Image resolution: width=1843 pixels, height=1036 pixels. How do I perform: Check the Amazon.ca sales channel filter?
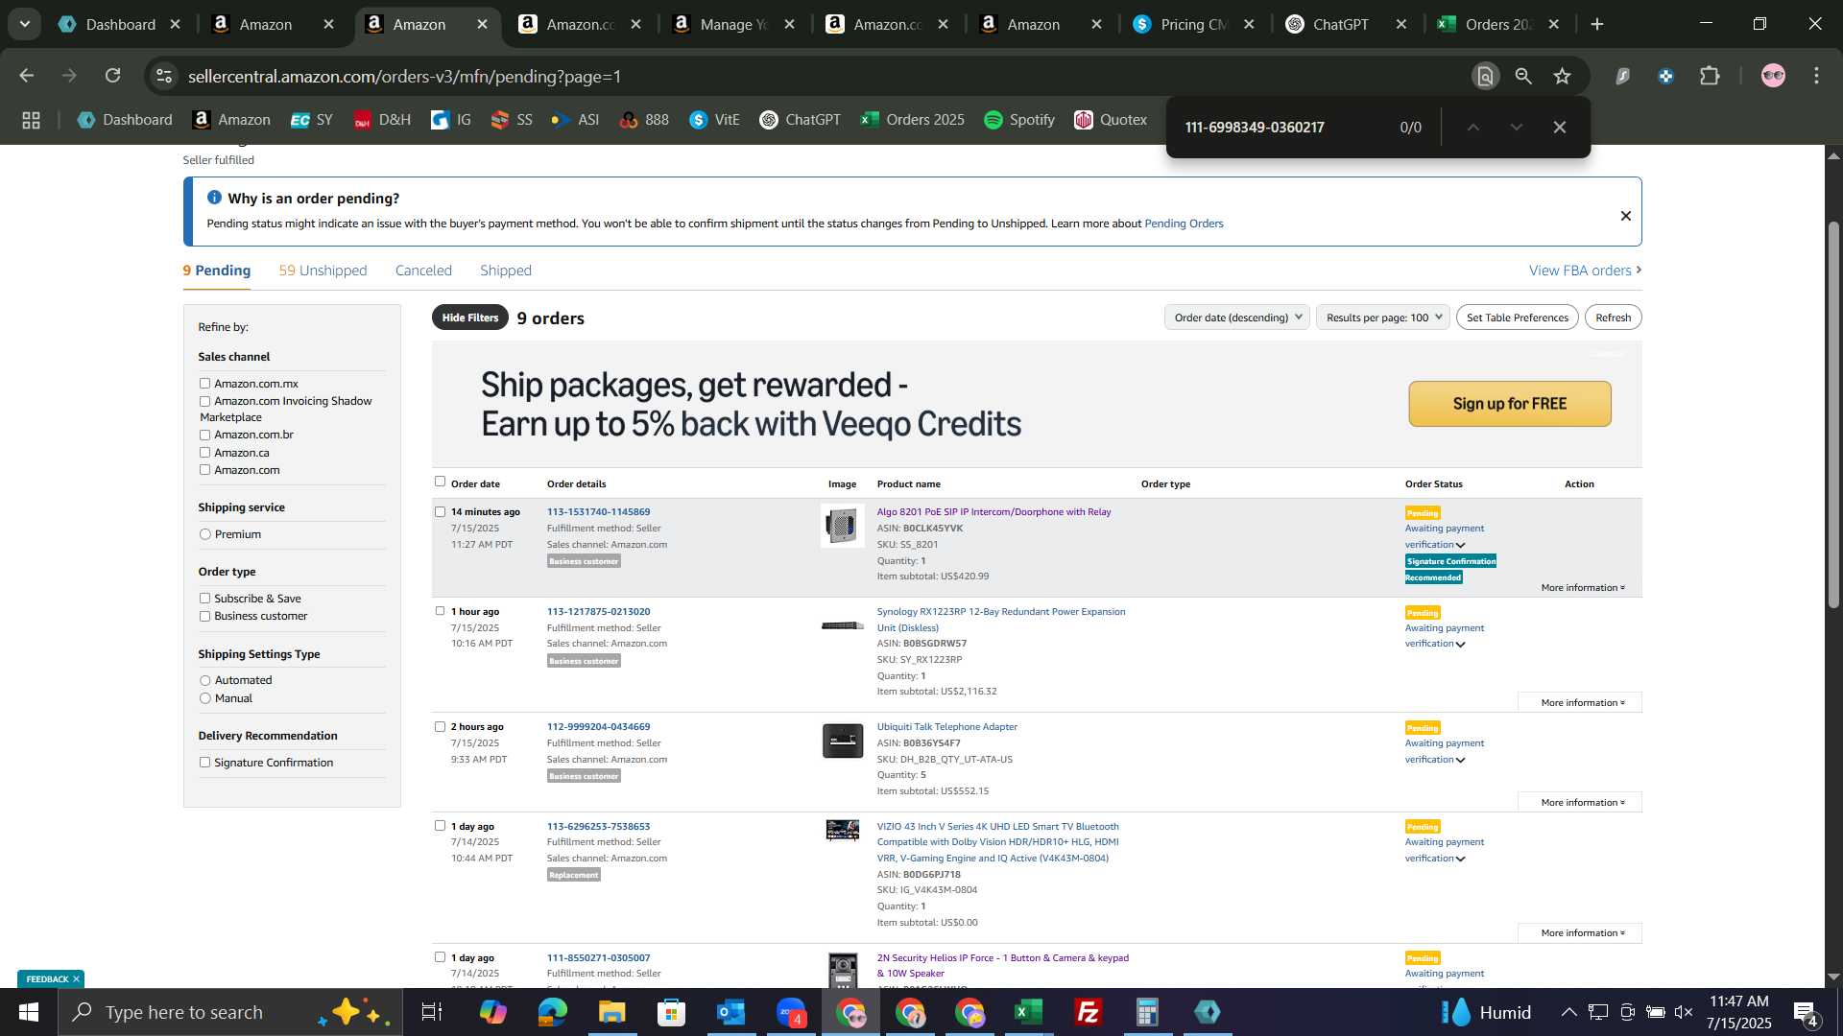204,453
